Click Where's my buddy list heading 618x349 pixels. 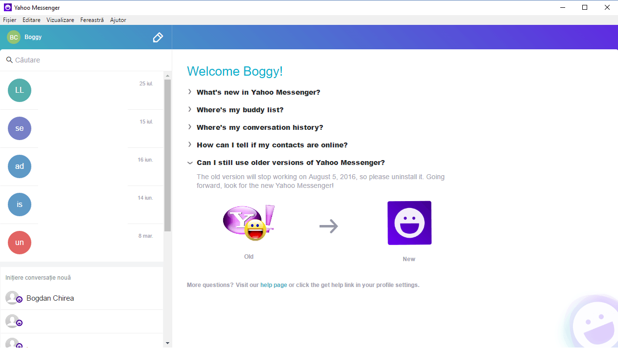240,110
